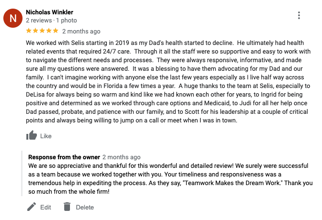The width and height of the screenshot is (322, 220).
Task: Click the "Response from the owner" heading
Action: [64, 157]
